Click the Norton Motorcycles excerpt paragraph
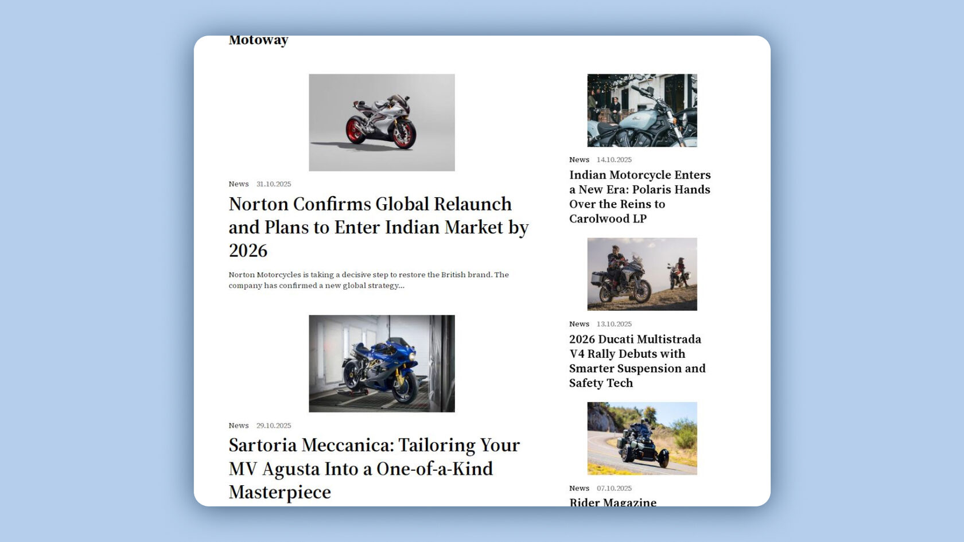 tap(369, 280)
